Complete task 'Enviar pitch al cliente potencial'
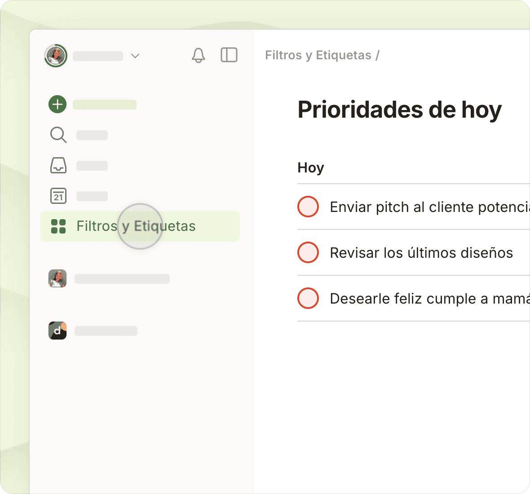This screenshot has height=494, width=530. (x=308, y=207)
